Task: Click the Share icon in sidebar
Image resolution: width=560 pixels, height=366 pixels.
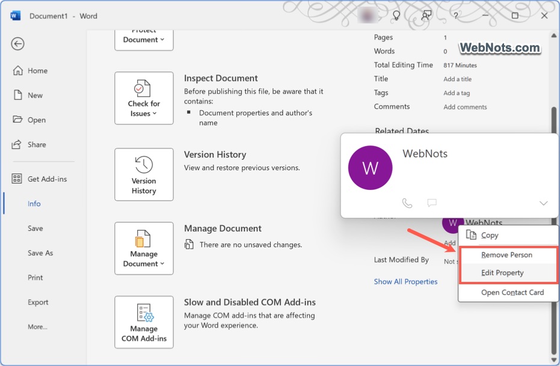Action: point(17,144)
